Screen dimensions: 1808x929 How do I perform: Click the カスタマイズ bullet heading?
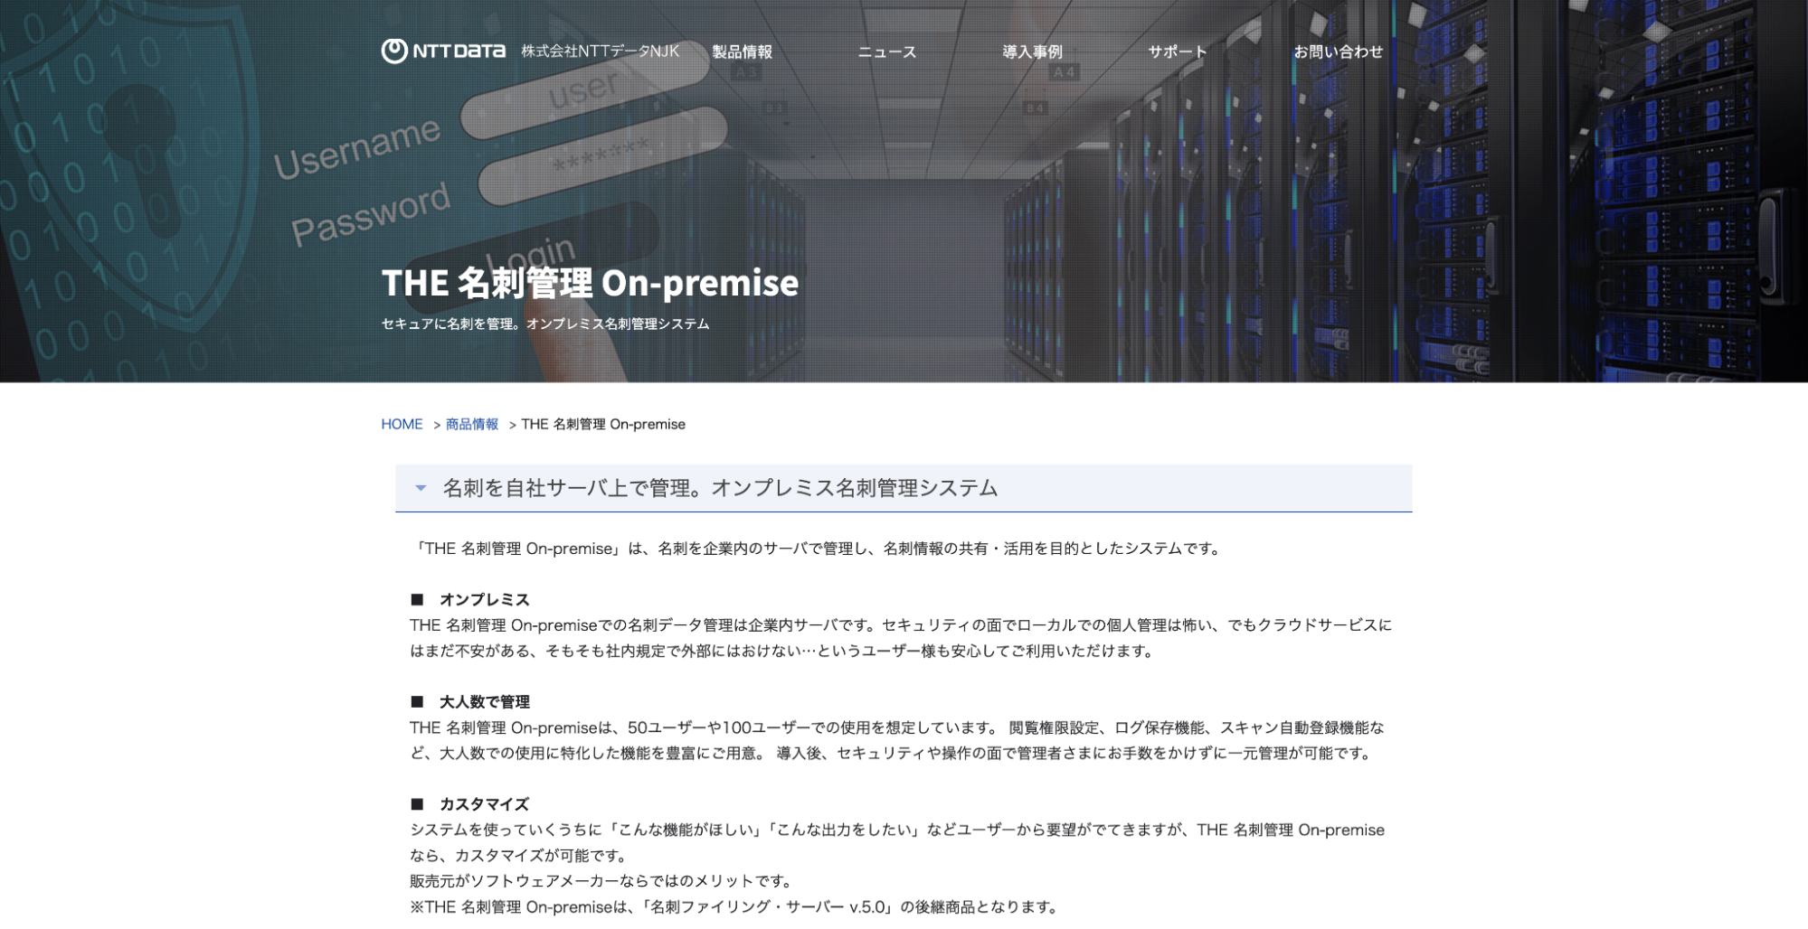[484, 804]
